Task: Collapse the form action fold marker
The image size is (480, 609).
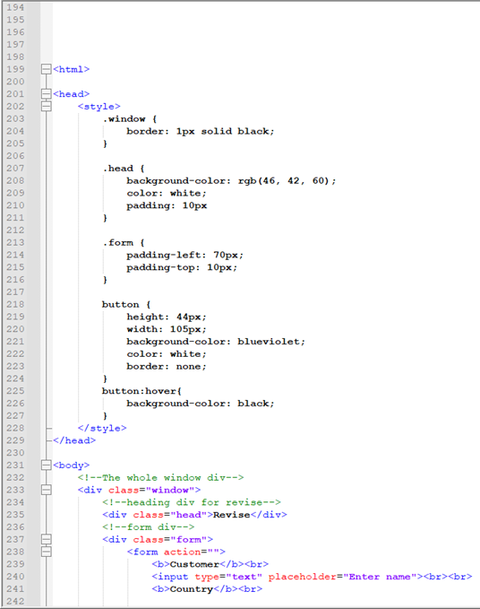Action: 47,552
